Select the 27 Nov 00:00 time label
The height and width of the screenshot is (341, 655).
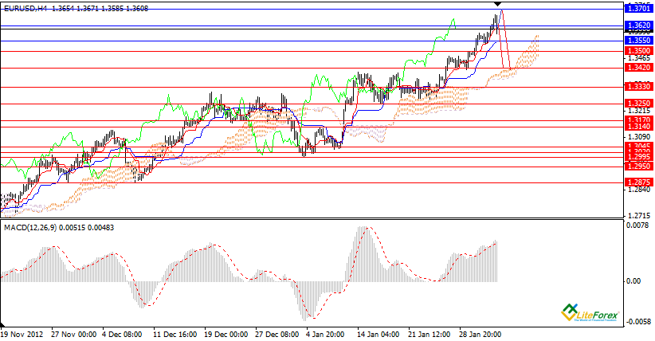[x=74, y=335]
